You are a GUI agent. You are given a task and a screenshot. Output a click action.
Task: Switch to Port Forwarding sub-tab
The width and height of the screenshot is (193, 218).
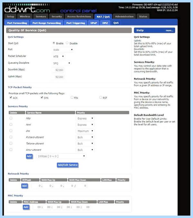click(17, 23)
